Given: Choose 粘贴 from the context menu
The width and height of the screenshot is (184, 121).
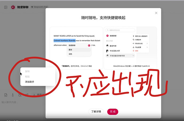Looking at the screenshot, I should [27, 77].
